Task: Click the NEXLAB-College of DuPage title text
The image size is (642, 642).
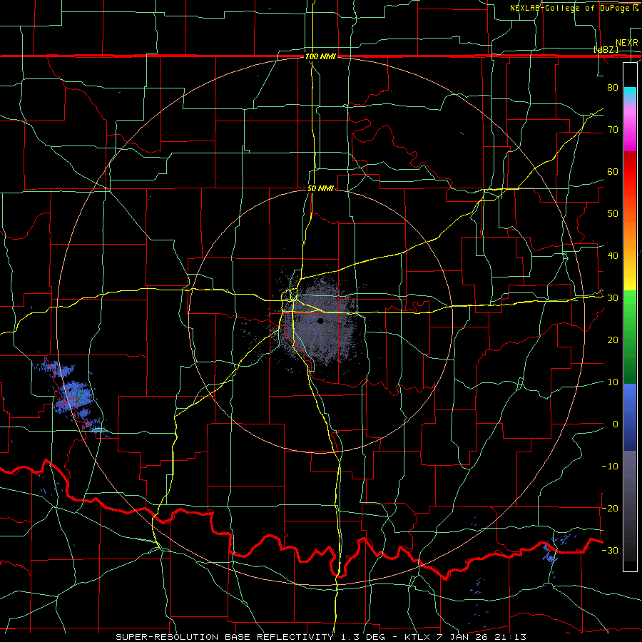Action: point(574,8)
